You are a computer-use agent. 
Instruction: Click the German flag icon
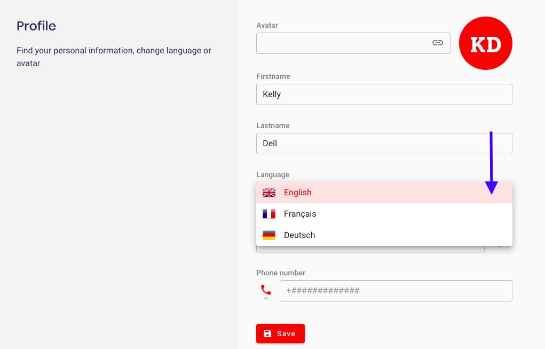[x=269, y=235]
